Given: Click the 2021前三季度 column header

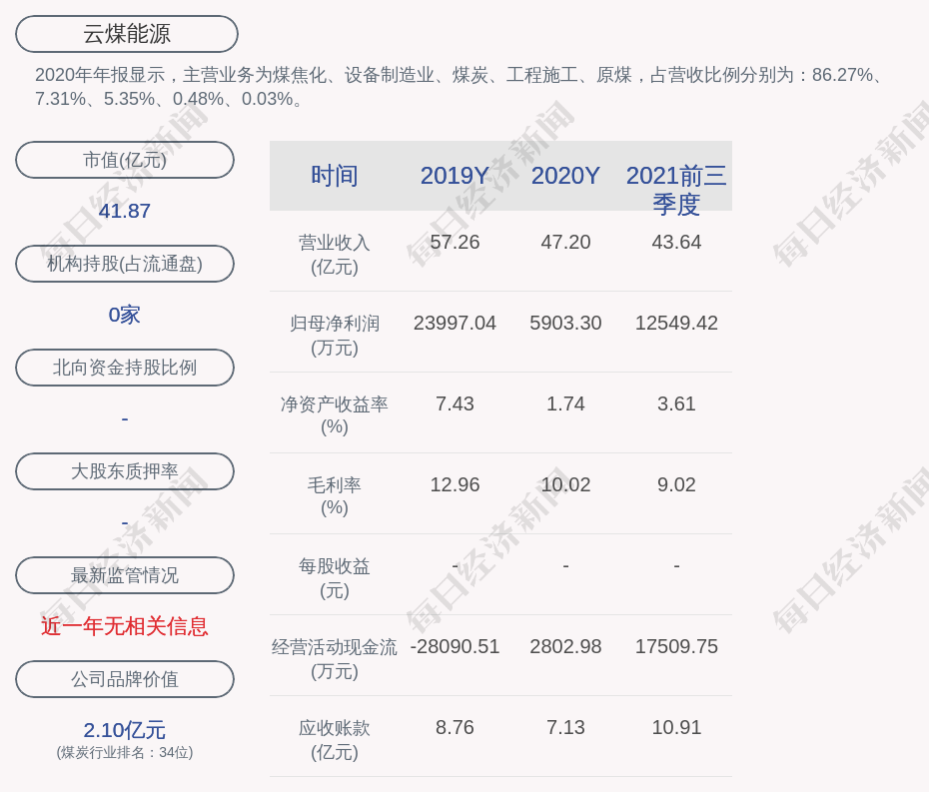Looking at the screenshot, I should click(676, 190).
